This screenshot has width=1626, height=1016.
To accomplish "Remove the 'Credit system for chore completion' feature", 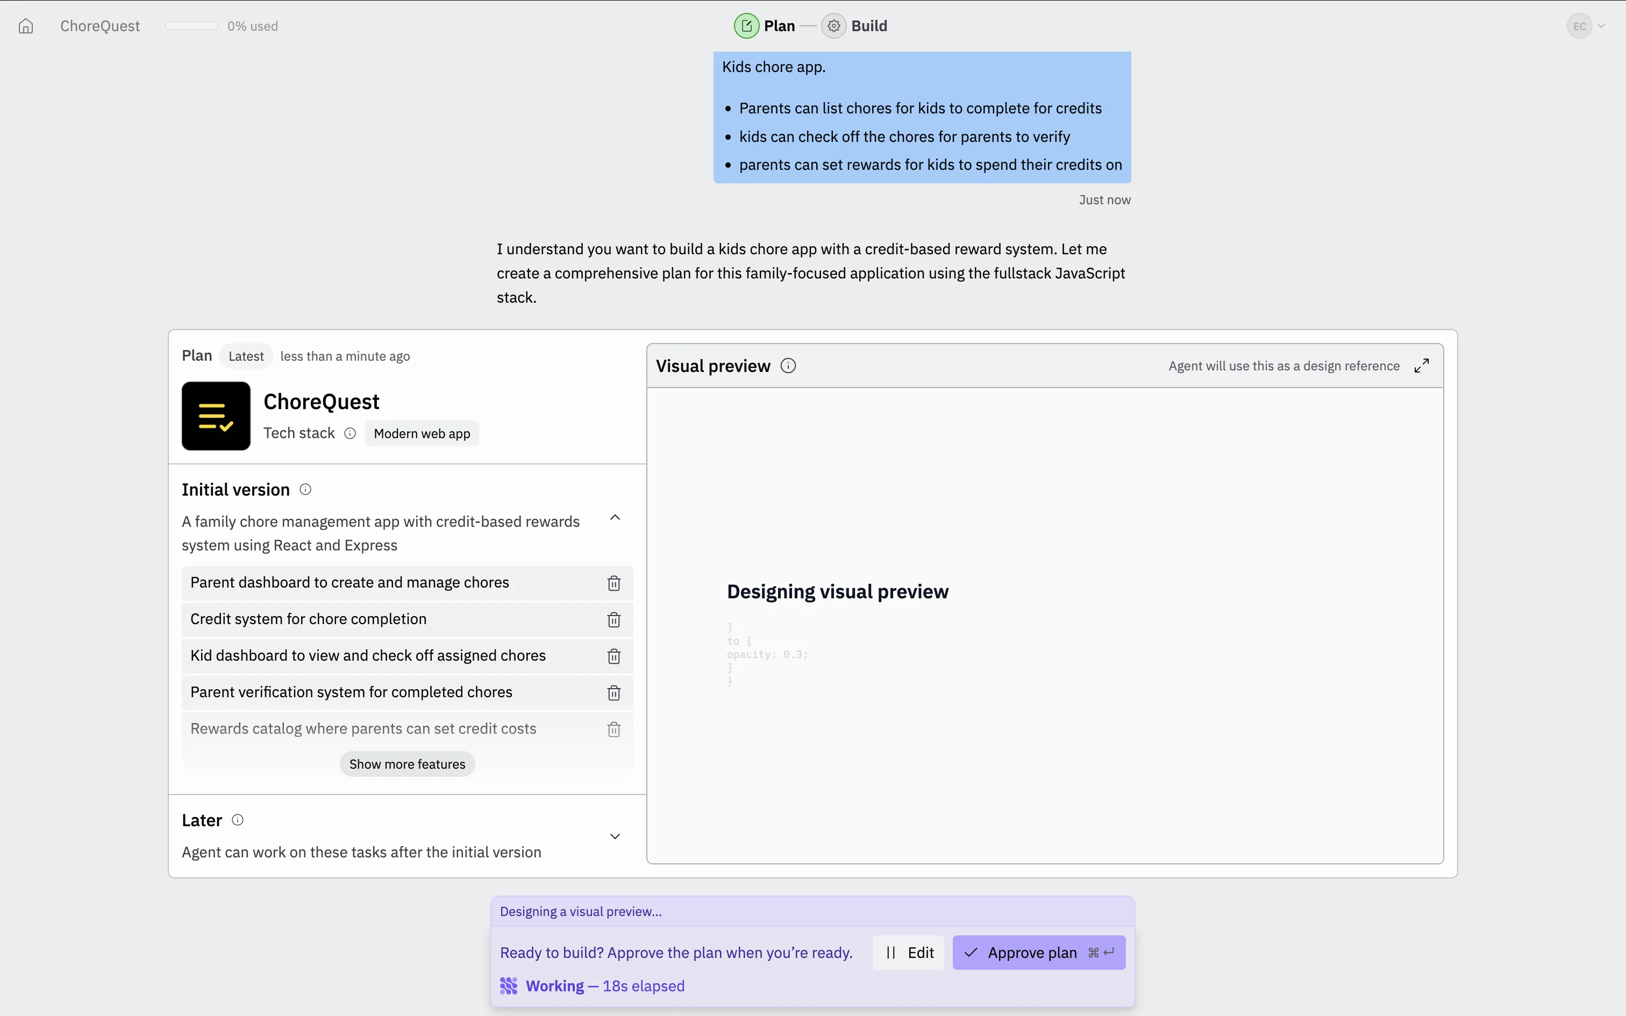I will (x=614, y=619).
